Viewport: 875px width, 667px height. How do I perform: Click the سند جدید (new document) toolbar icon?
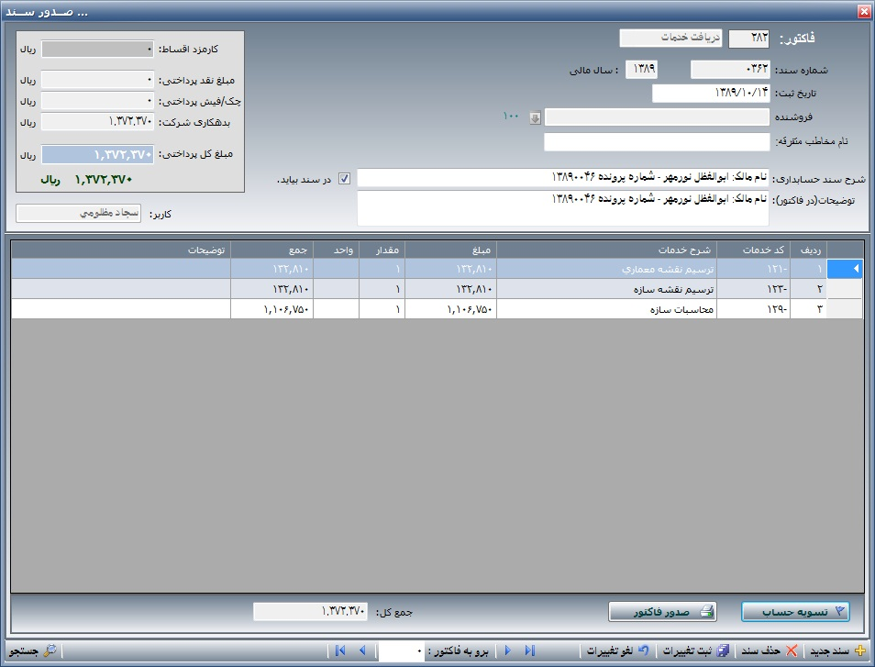click(x=859, y=650)
